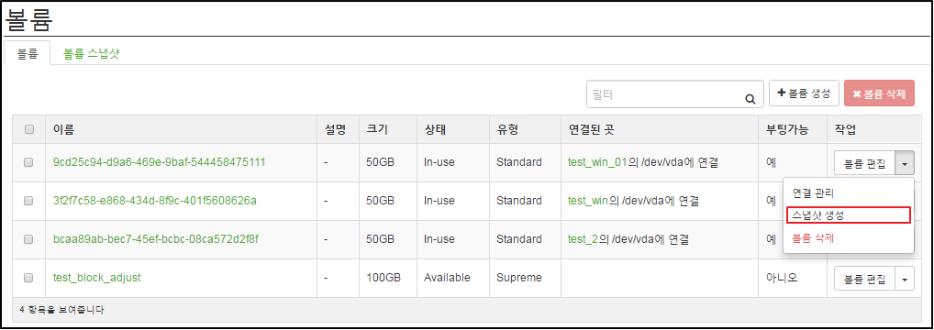Open the test_win_01 instance link

point(597,162)
